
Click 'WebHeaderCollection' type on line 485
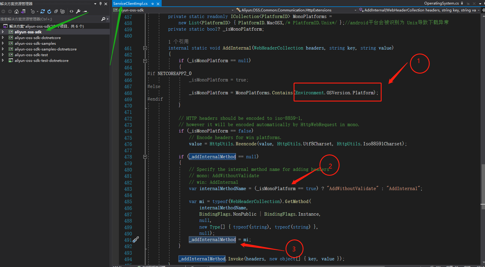click(x=255, y=202)
